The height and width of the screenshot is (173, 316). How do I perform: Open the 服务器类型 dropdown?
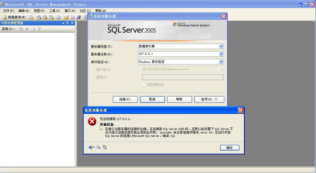pyautogui.click(x=221, y=46)
